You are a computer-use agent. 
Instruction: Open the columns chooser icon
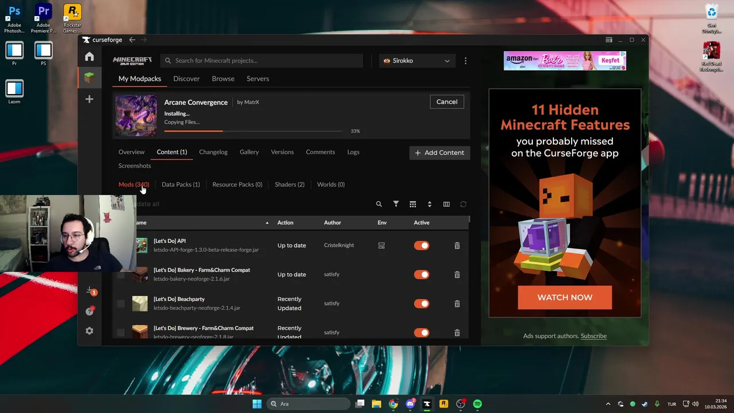pyautogui.click(x=446, y=204)
